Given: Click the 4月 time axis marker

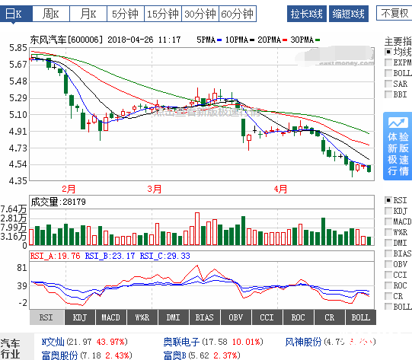Looking at the screenshot, I should coord(280,189).
